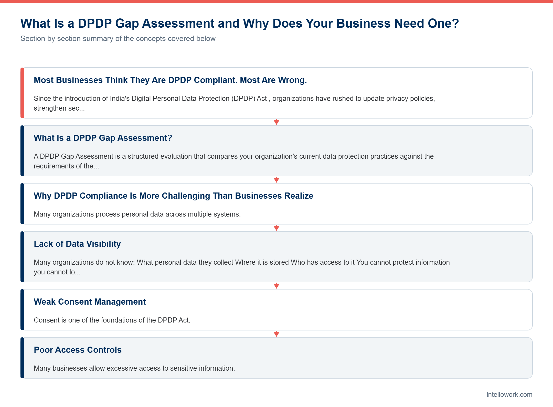Select the 'Poor Access Controls' heading
The image size is (553, 407).
[x=78, y=350]
